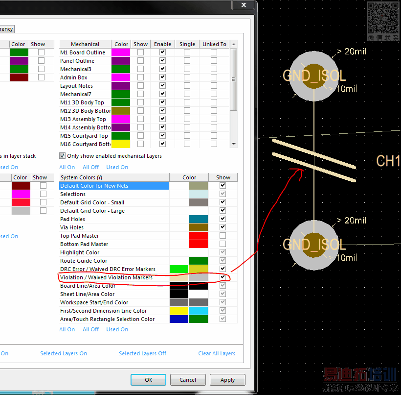Viewport: 401px width, 395px height.
Task: Select Board Line/Area Color row
Action: (114, 286)
